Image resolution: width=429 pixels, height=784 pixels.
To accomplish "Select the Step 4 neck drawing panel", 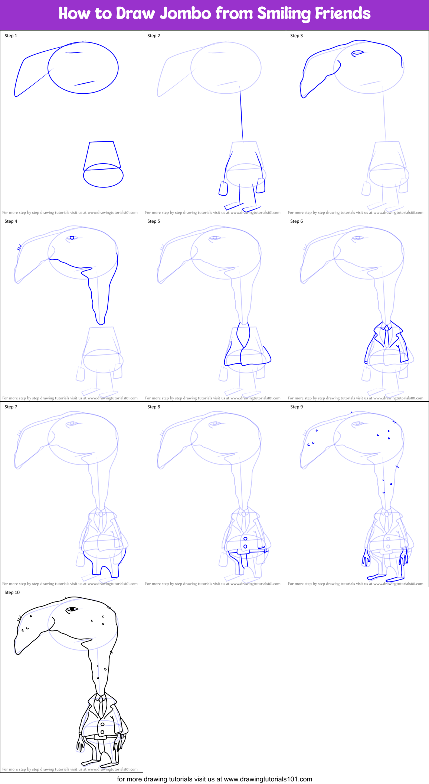I will point(71,309).
